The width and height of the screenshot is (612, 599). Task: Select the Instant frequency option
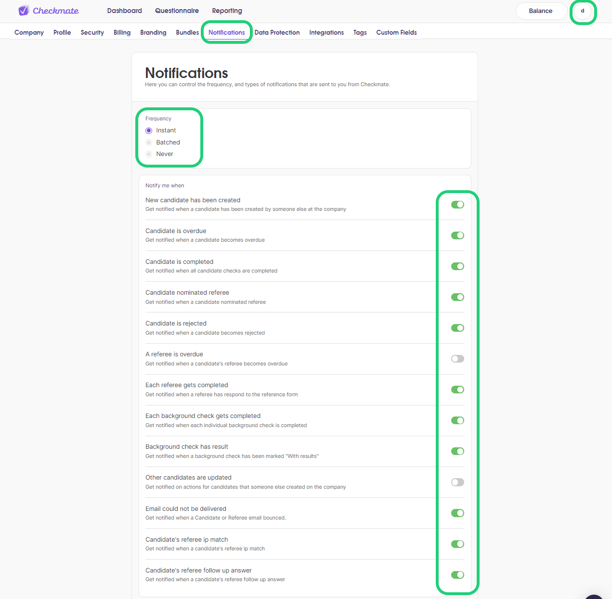149,130
